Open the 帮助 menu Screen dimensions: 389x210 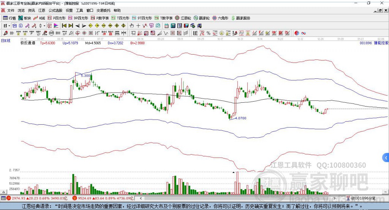click(117, 10)
